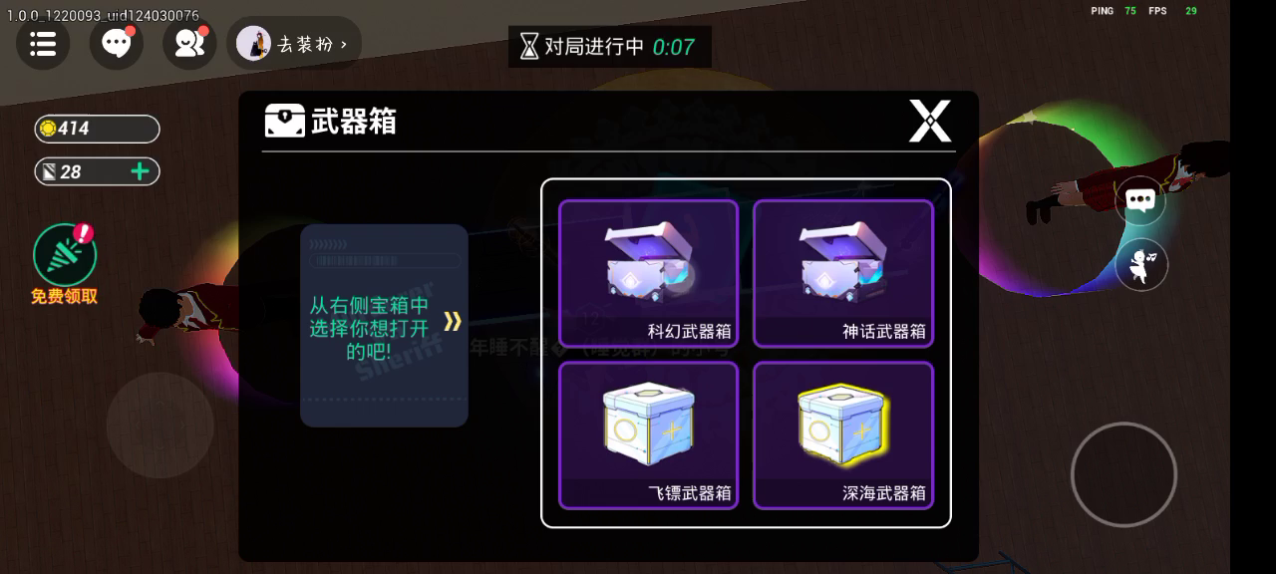The image size is (1276, 574).
Task: Select the 科幻武器箱 chest
Action: (648, 273)
